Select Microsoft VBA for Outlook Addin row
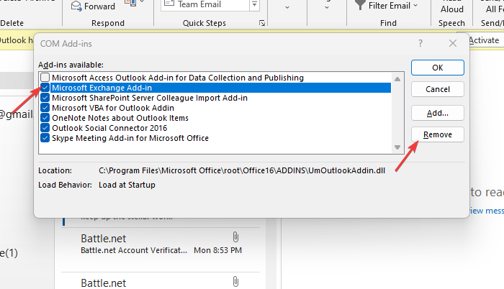504x289 pixels. click(x=113, y=108)
